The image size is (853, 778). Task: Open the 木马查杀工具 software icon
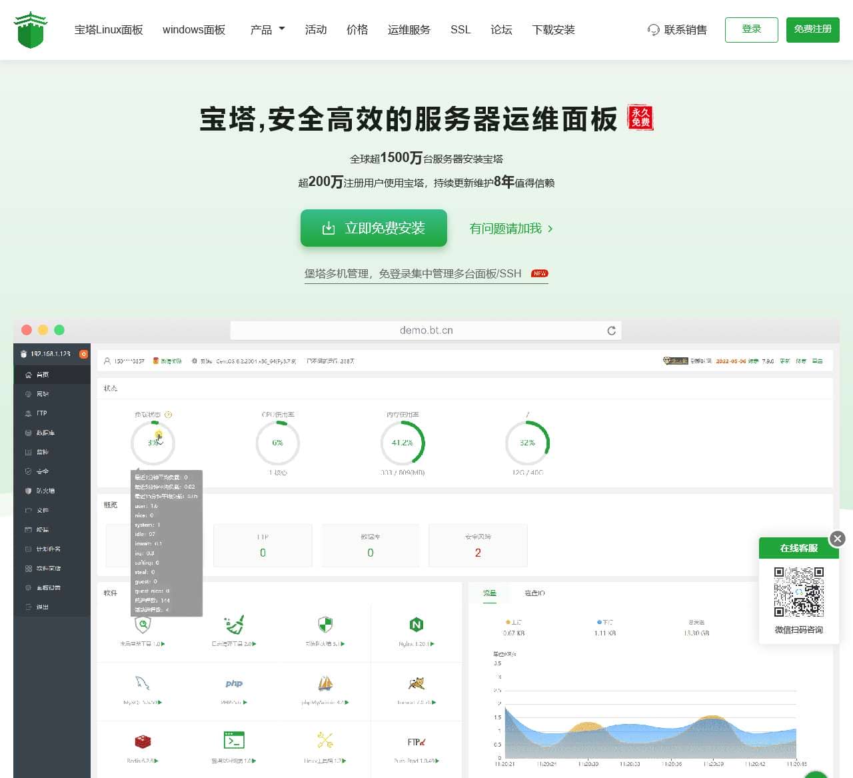pyautogui.click(x=143, y=625)
